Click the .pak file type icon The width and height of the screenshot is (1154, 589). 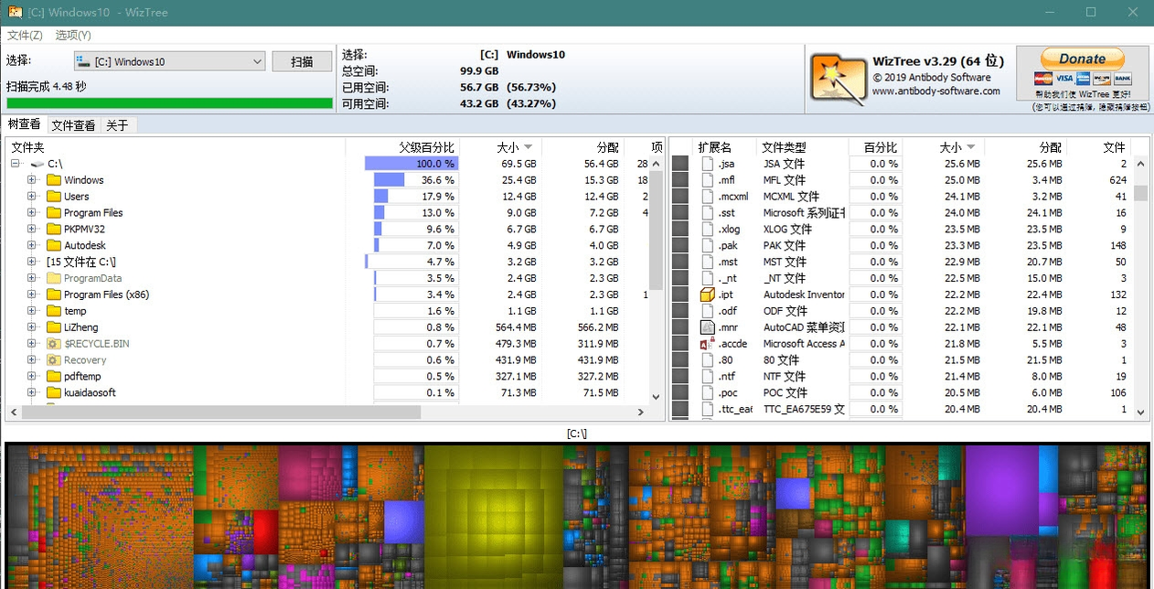click(x=707, y=245)
